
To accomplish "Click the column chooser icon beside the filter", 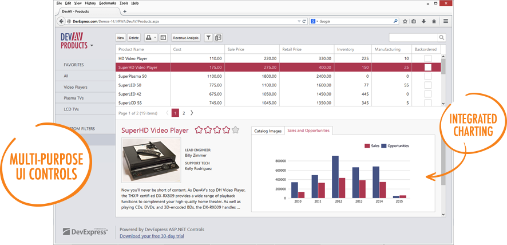I will [x=218, y=38].
